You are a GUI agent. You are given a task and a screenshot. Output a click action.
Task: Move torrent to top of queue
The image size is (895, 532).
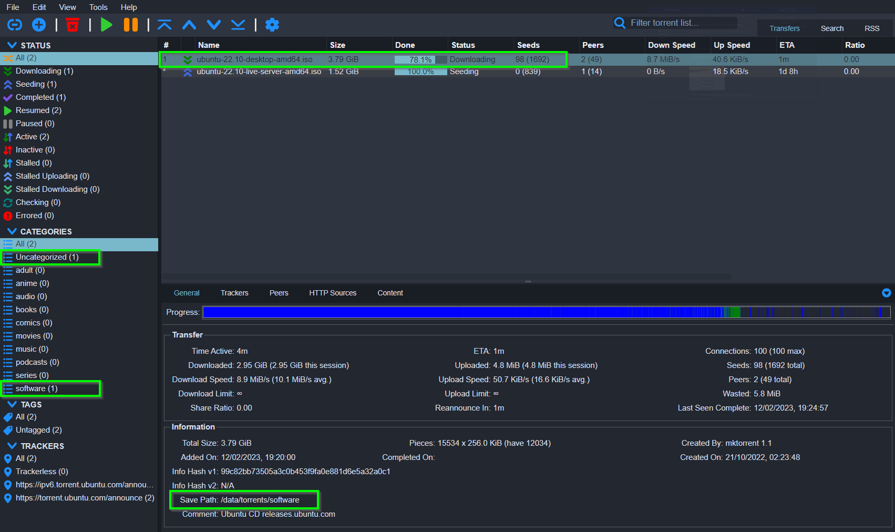point(164,25)
